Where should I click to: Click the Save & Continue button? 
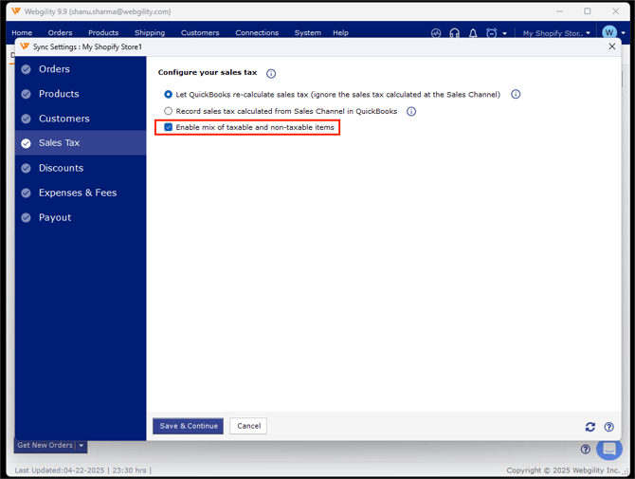click(x=188, y=426)
